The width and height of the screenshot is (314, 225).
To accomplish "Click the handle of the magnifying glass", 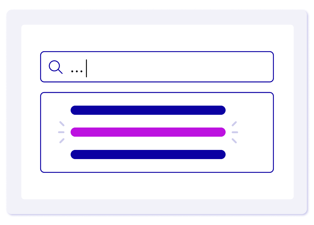I will coord(60,72).
